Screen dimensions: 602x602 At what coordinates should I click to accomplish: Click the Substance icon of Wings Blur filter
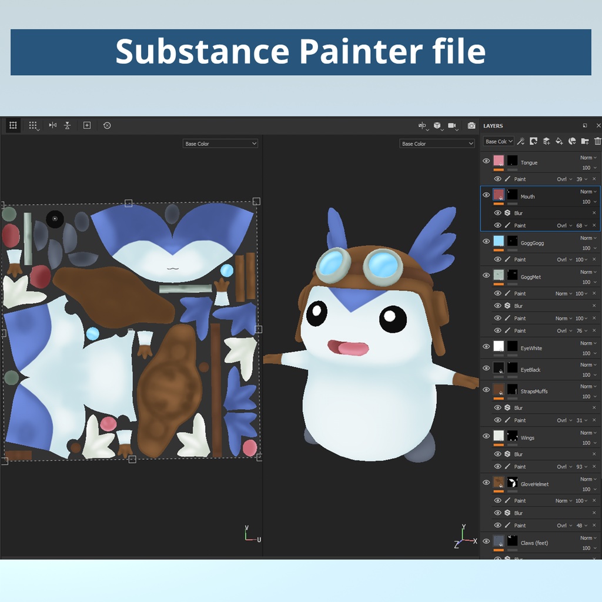(507, 454)
